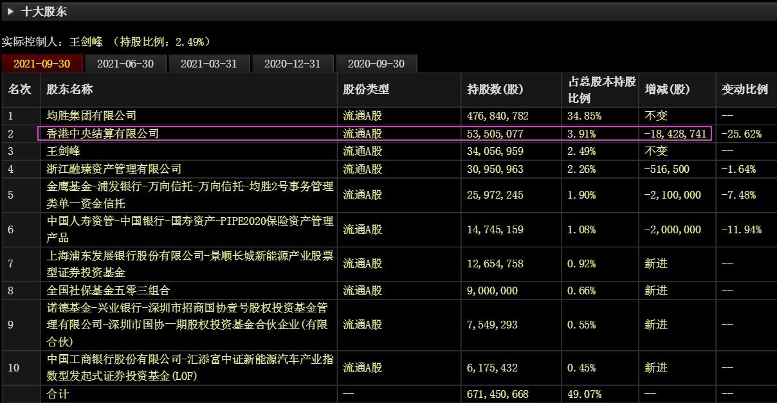
Task: Click the -25.62% change ratio
Action: coord(742,134)
